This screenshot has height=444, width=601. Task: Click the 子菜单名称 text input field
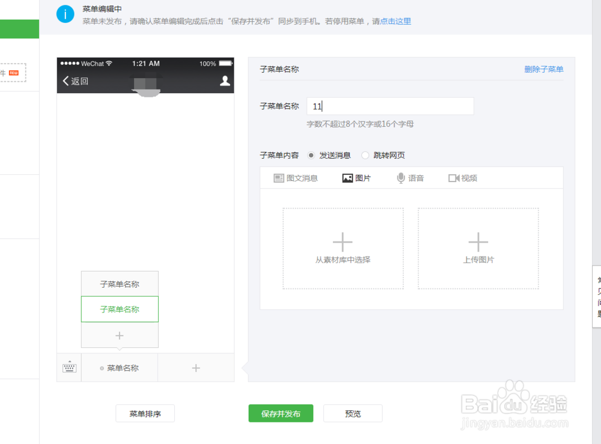tap(390, 106)
